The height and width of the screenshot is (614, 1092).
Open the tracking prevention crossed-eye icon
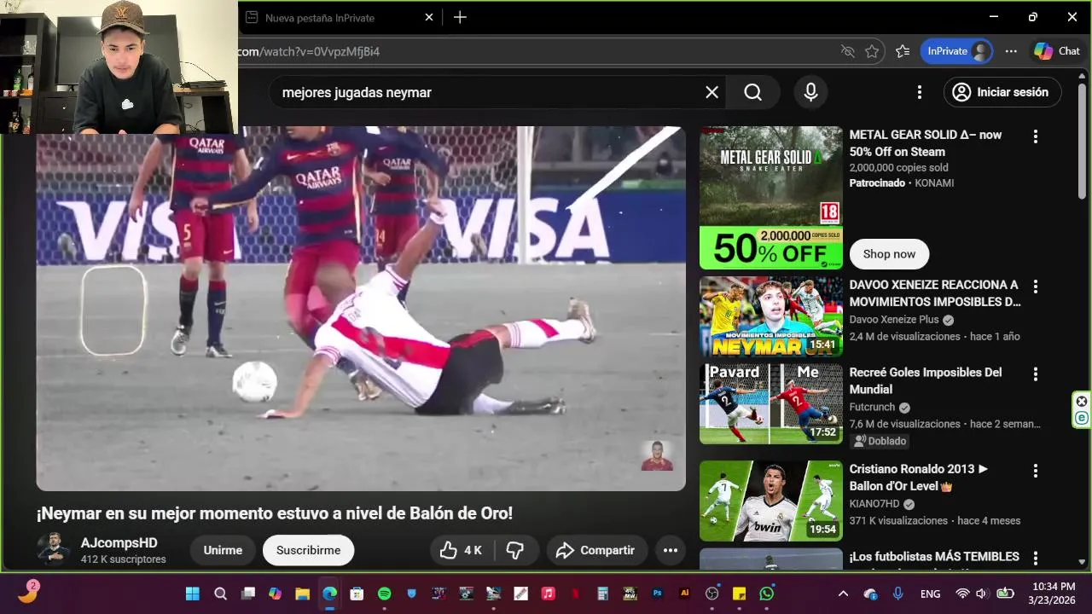click(x=847, y=51)
